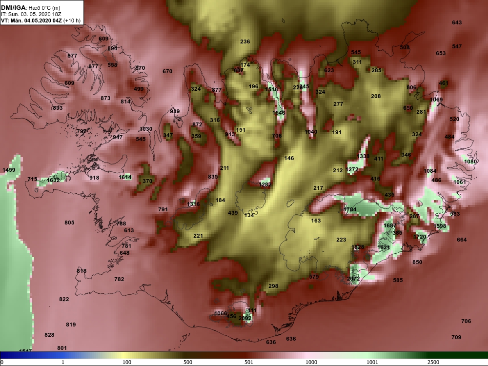Click the map value 791
Viewport: 488px width, 366px height.
[x=163, y=209]
